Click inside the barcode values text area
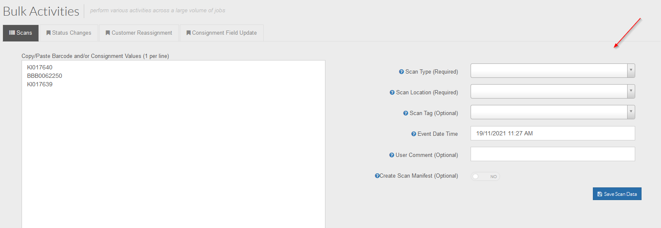Screen dimensions: 661x228 point(174,144)
